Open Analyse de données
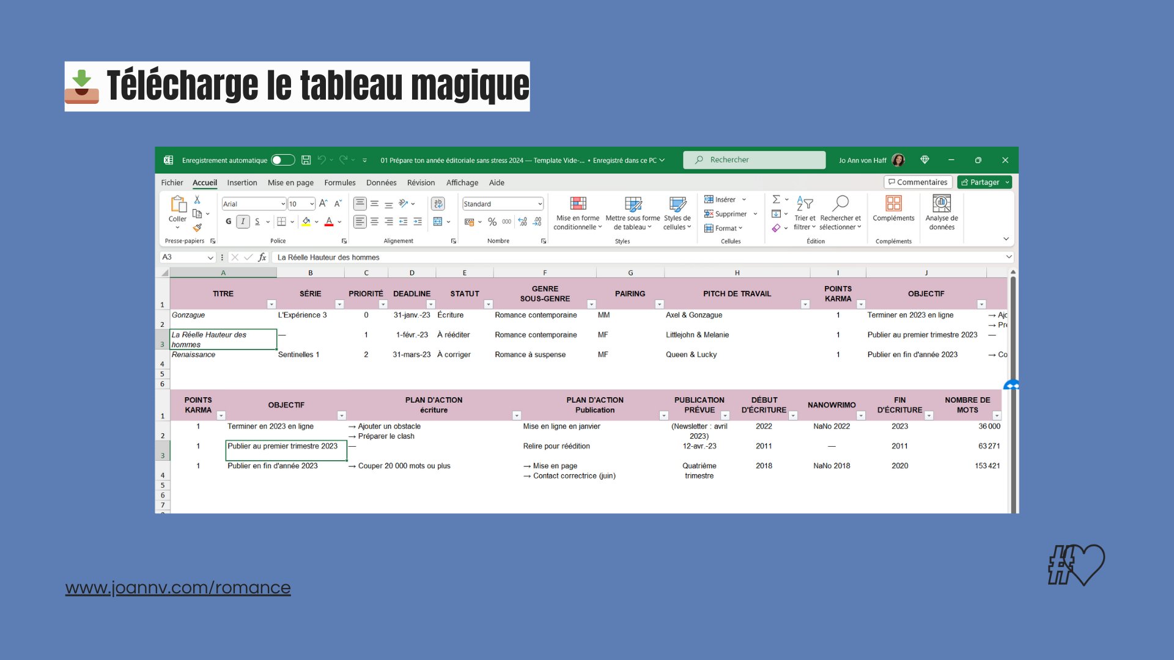This screenshot has height=660, width=1174. (942, 212)
